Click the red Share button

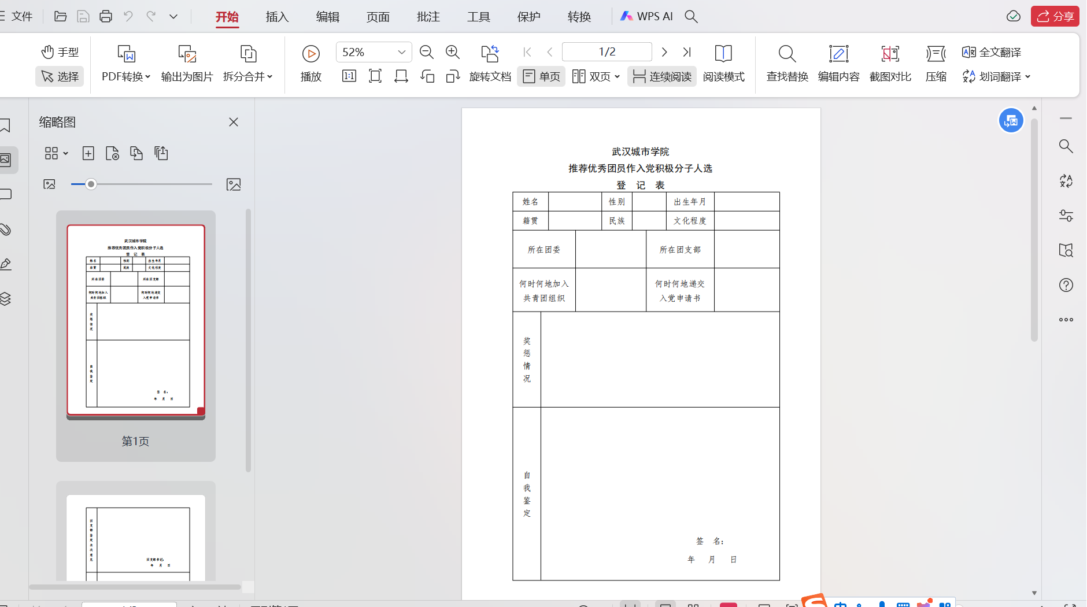coord(1055,16)
